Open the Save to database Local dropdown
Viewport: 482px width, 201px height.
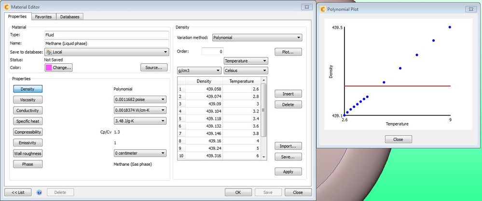[x=107, y=52]
